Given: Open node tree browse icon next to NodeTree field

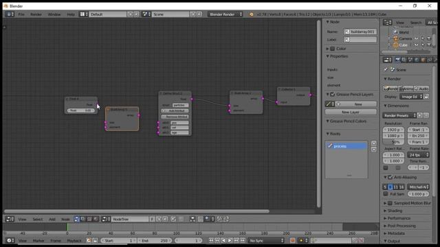Looking at the screenshot, I should coord(105,219).
